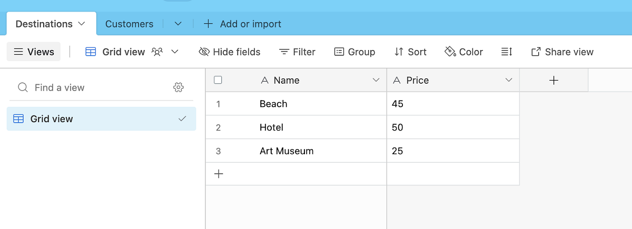The width and height of the screenshot is (632, 229).
Task: Select the price cell 25
Action: pos(453,151)
